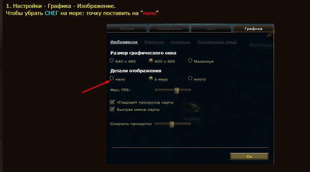Screen dimensions: 310x172
Task: Open the Звук settings tab
Action: [x=211, y=28]
